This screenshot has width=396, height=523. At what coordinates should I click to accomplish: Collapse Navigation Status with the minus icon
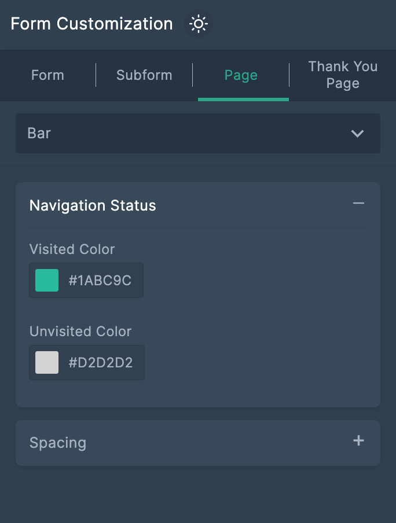pos(358,204)
